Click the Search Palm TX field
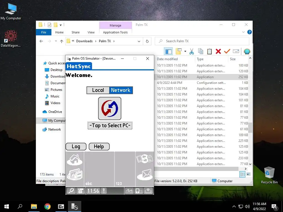This screenshot has height=212, width=283. click(202, 41)
